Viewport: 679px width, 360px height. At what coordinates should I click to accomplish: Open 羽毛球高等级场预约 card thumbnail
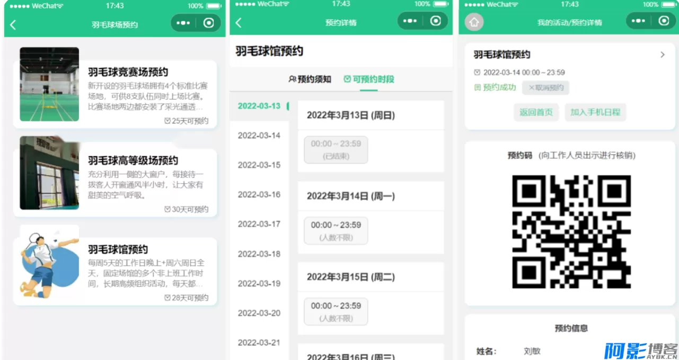[49, 173]
